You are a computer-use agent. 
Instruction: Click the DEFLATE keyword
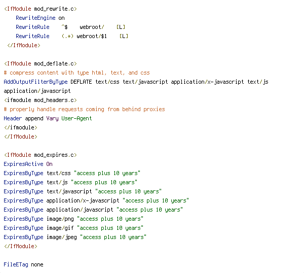click(x=81, y=82)
